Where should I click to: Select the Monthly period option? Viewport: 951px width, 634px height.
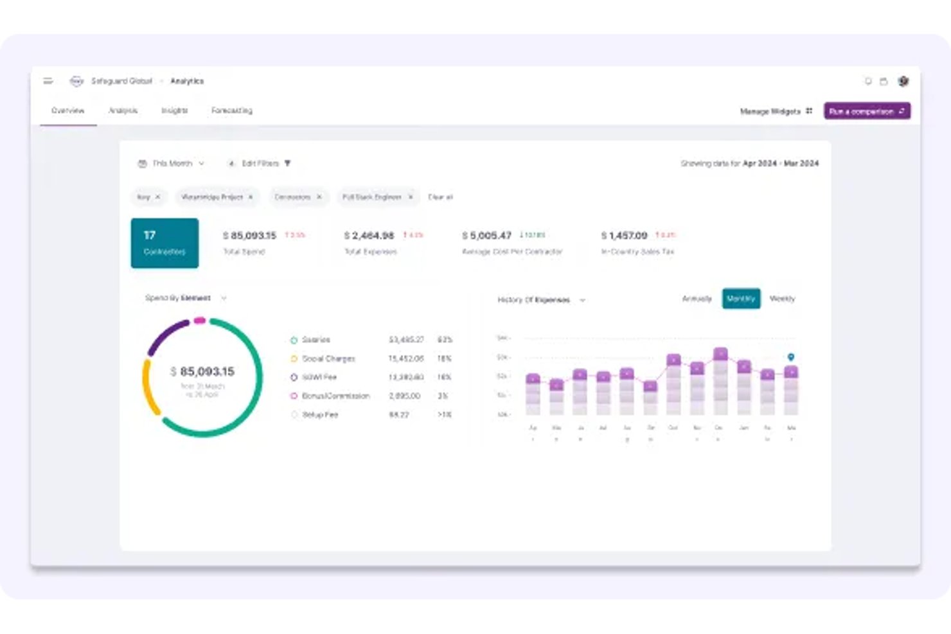point(741,299)
